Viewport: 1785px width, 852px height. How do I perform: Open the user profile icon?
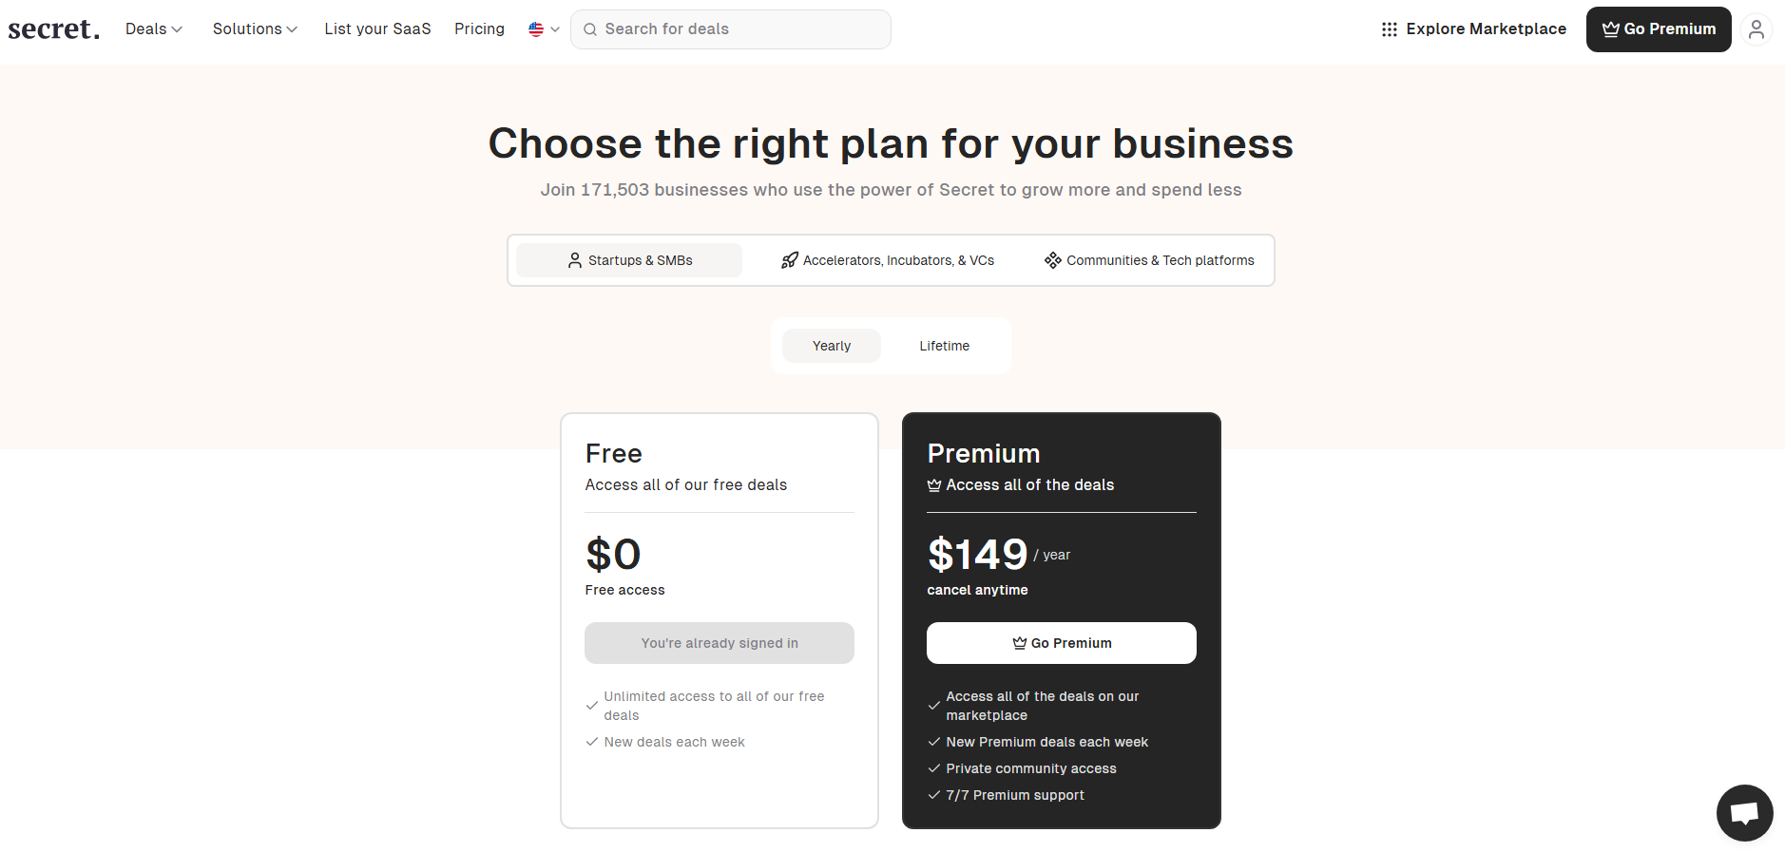click(x=1756, y=29)
